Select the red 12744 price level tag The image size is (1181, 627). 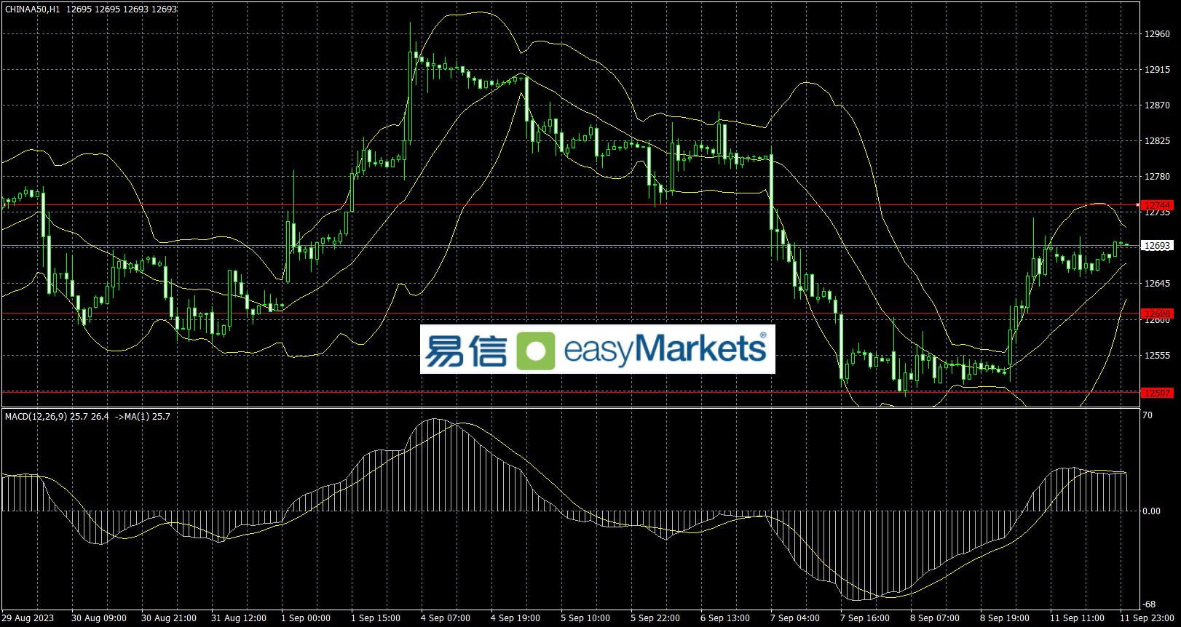point(1157,206)
